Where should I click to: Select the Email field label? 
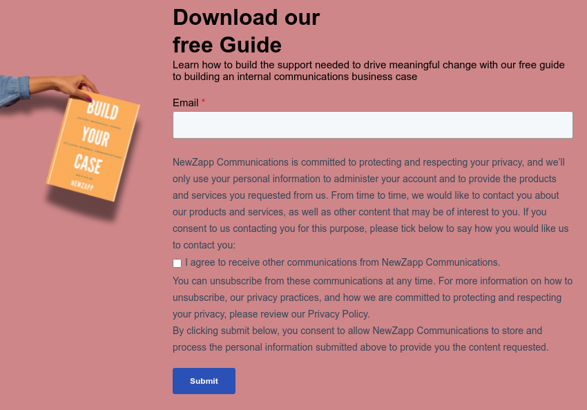point(184,103)
